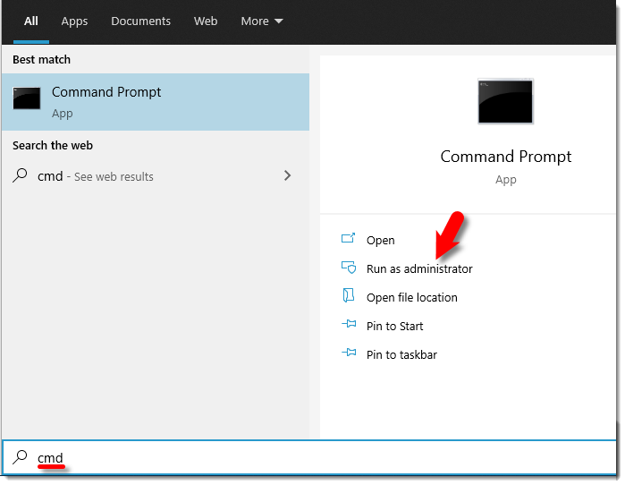Switch to the Apps tab

tap(73, 21)
